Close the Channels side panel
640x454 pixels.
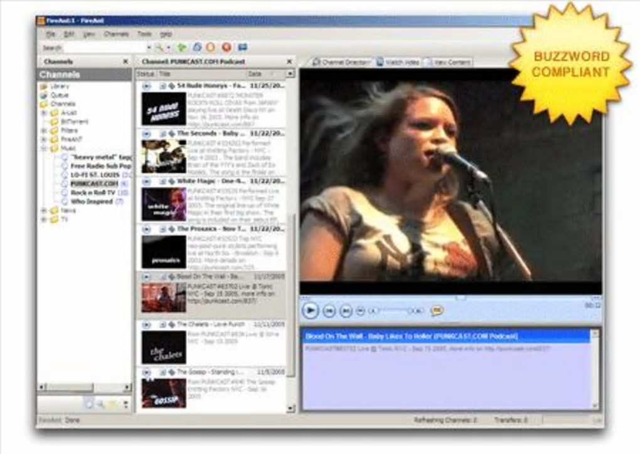[x=125, y=61]
